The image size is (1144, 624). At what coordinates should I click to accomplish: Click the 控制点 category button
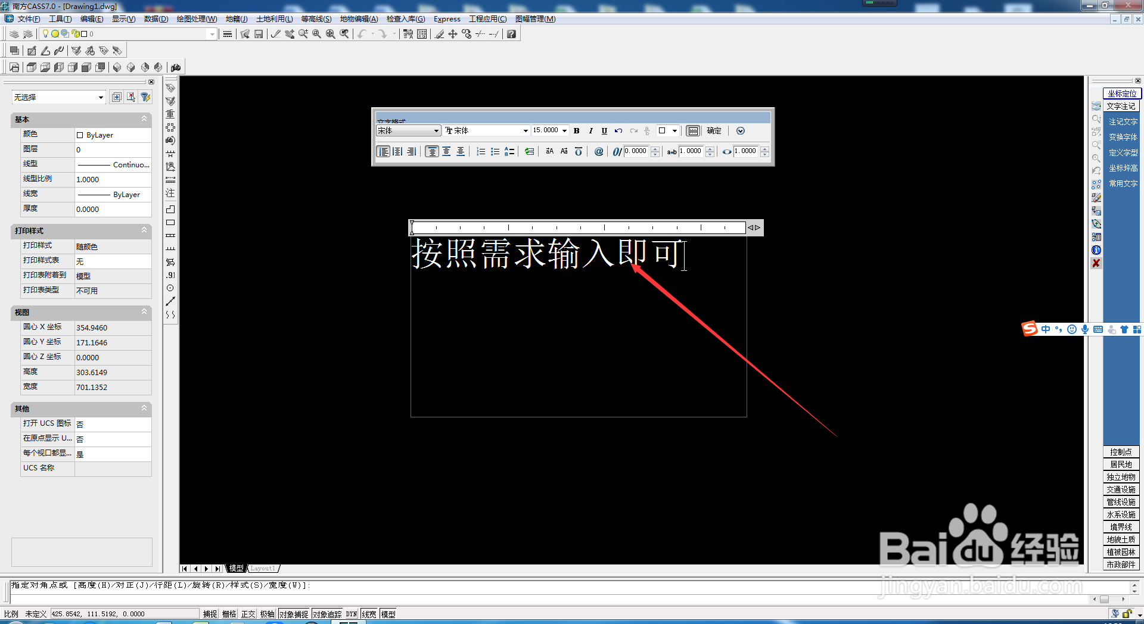pyautogui.click(x=1121, y=452)
